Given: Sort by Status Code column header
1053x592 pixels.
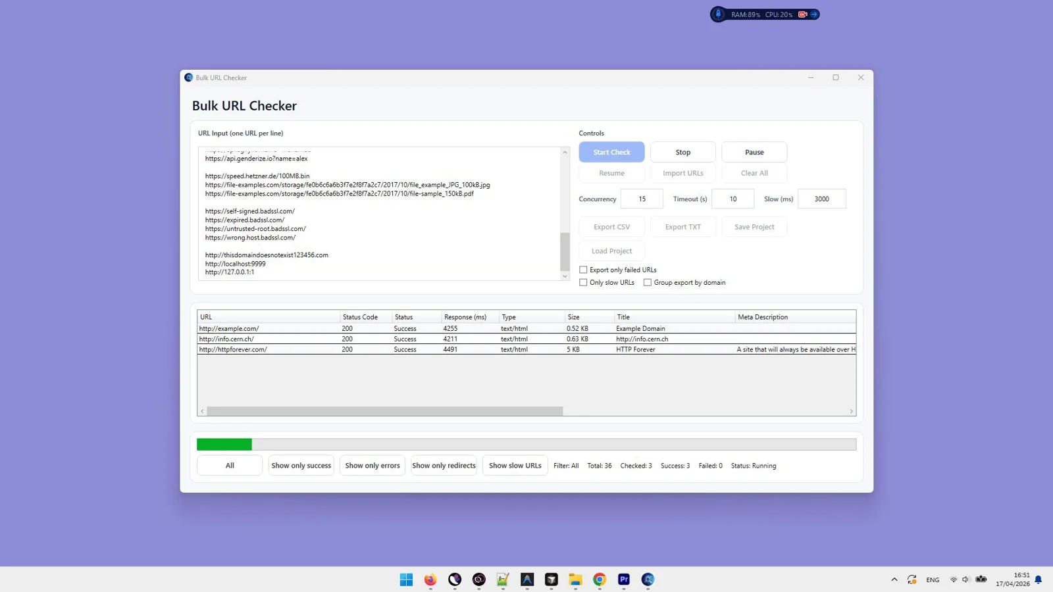Looking at the screenshot, I should [366, 317].
